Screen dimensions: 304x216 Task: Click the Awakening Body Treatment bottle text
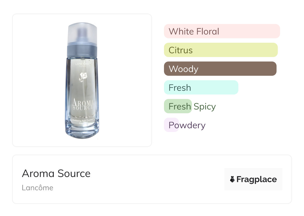click(x=83, y=120)
